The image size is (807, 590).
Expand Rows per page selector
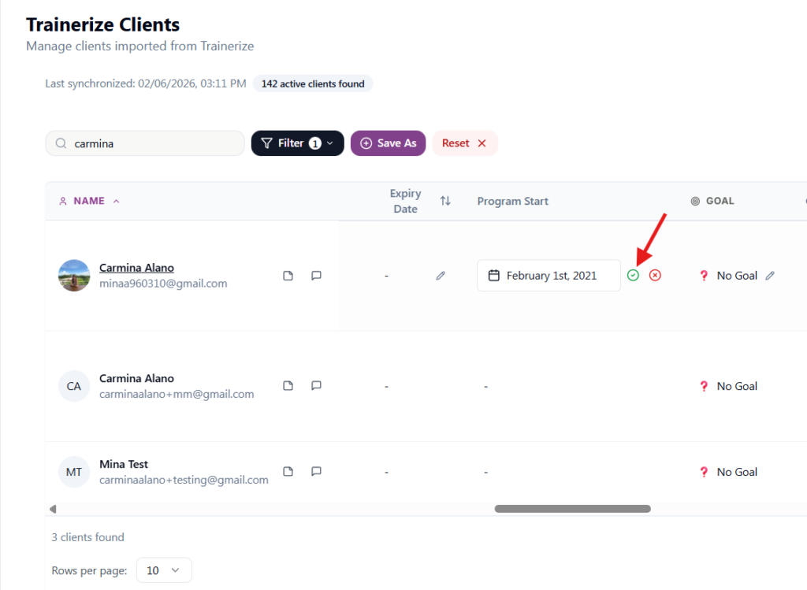164,570
